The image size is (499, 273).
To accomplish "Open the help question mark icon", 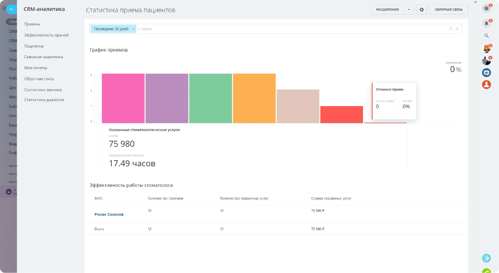I will 487,8.
